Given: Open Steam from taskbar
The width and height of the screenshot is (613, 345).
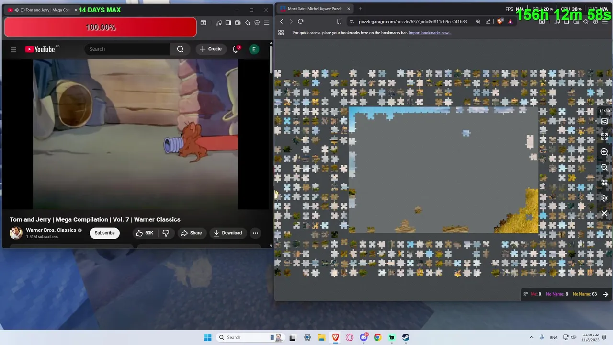Looking at the screenshot, I should point(406,337).
